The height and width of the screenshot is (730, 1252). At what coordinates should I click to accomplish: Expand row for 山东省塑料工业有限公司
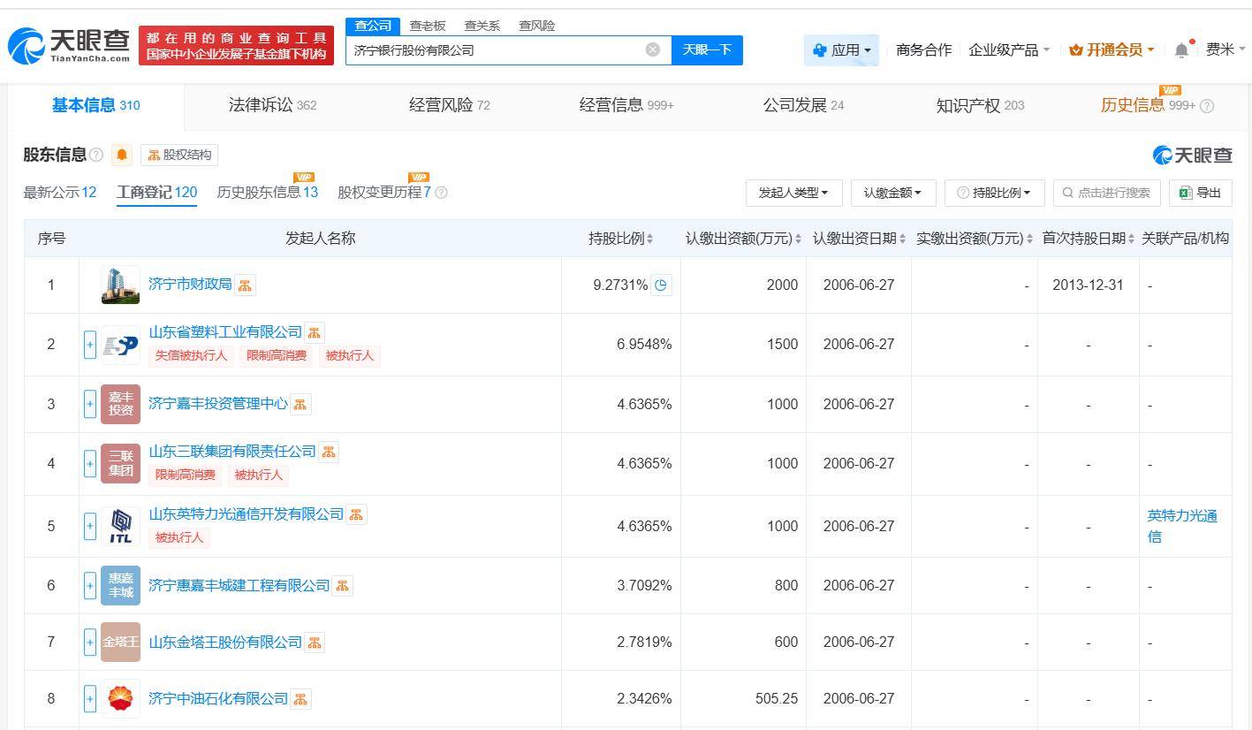pos(90,345)
